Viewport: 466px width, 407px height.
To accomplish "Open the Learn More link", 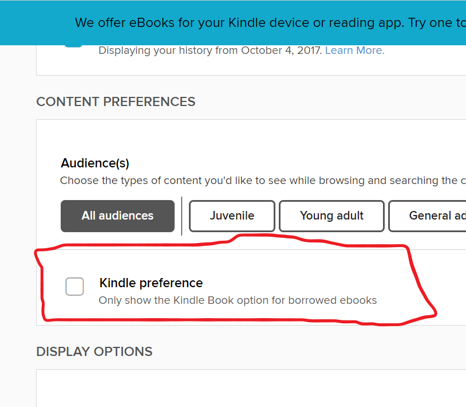I will (354, 50).
